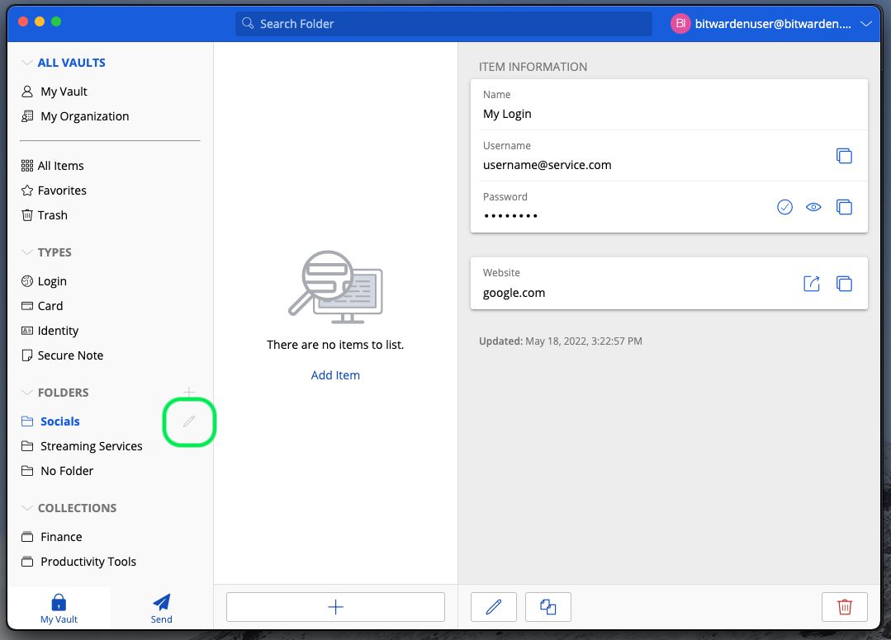Image resolution: width=891 pixels, height=640 pixels.
Task: Clone the item with duplicate icon
Action: 547,606
